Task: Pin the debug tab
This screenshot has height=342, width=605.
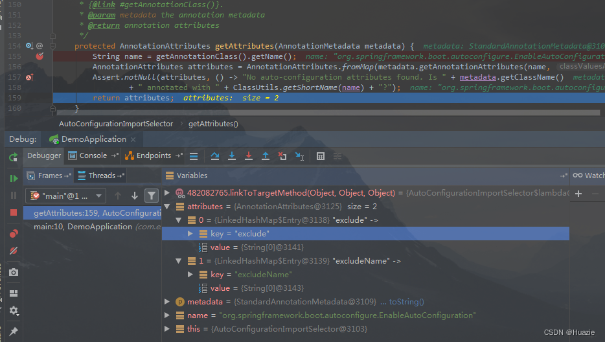Action: click(14, 331)
